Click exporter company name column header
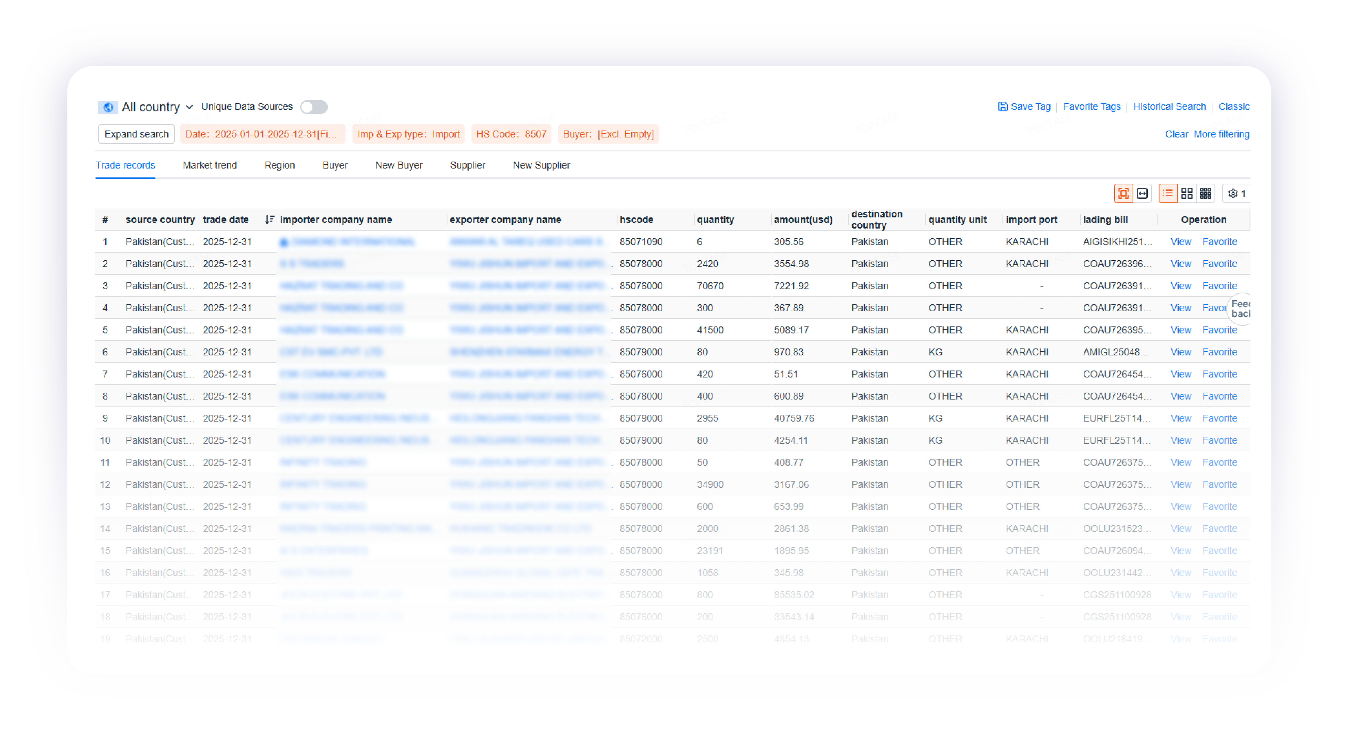Screen dimensions: 1345x756 (x=505, y=220)
